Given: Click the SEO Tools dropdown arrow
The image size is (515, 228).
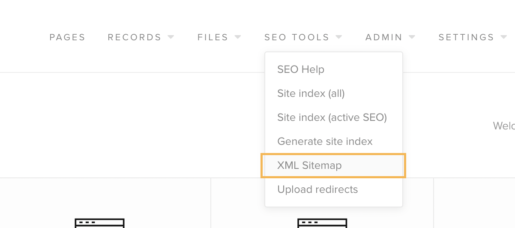Looking at the screenshot, I should [x=339, y=37].
